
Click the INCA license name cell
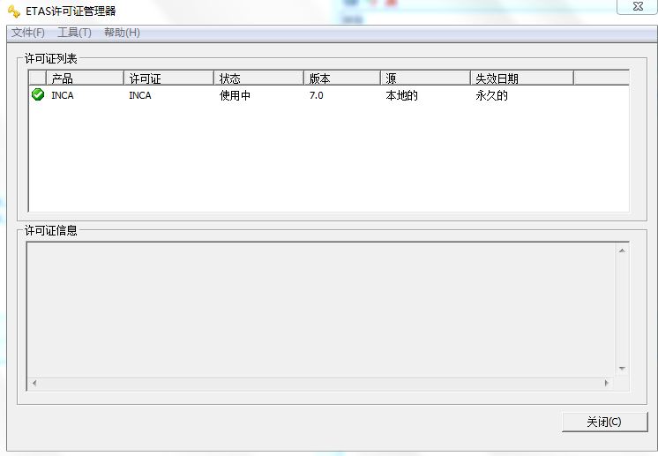(x=139, y=95)
